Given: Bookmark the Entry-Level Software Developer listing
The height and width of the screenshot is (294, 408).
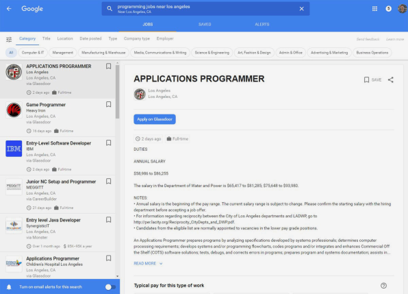Looking at the screenshot, I should [109, 143].
